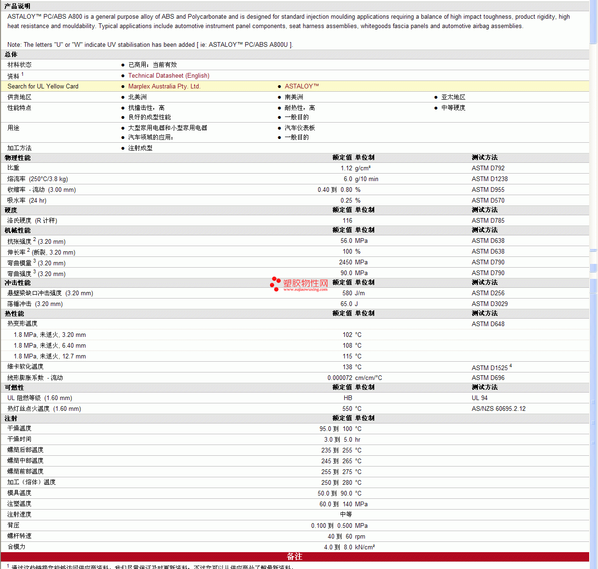Click the 吸水率 (24 hr) row label
The width and height of the screenshot is (598, 569).
coord(27,200)
